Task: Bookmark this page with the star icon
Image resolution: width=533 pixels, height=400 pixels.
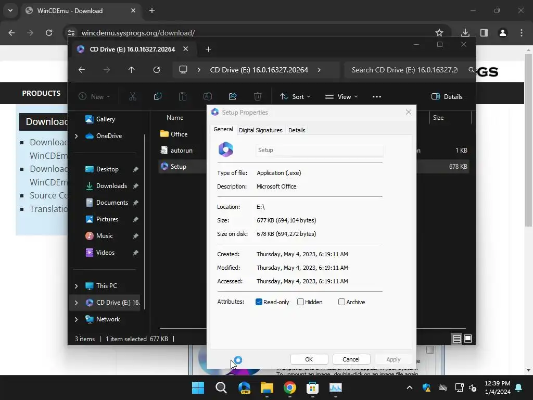Action: [439, 33]
